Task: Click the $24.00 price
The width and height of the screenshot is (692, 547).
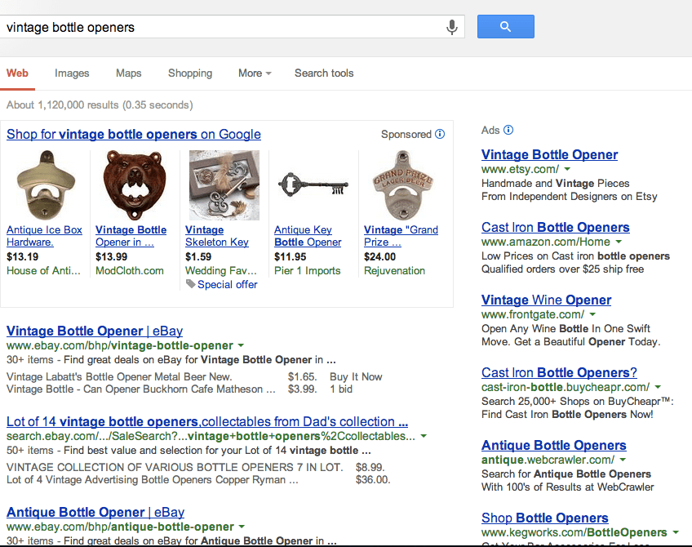Action: (x=379, y=256)
